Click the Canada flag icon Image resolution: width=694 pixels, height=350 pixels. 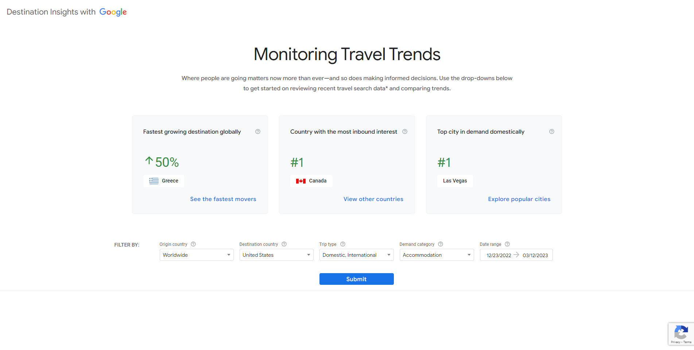[x=301, y=181]
